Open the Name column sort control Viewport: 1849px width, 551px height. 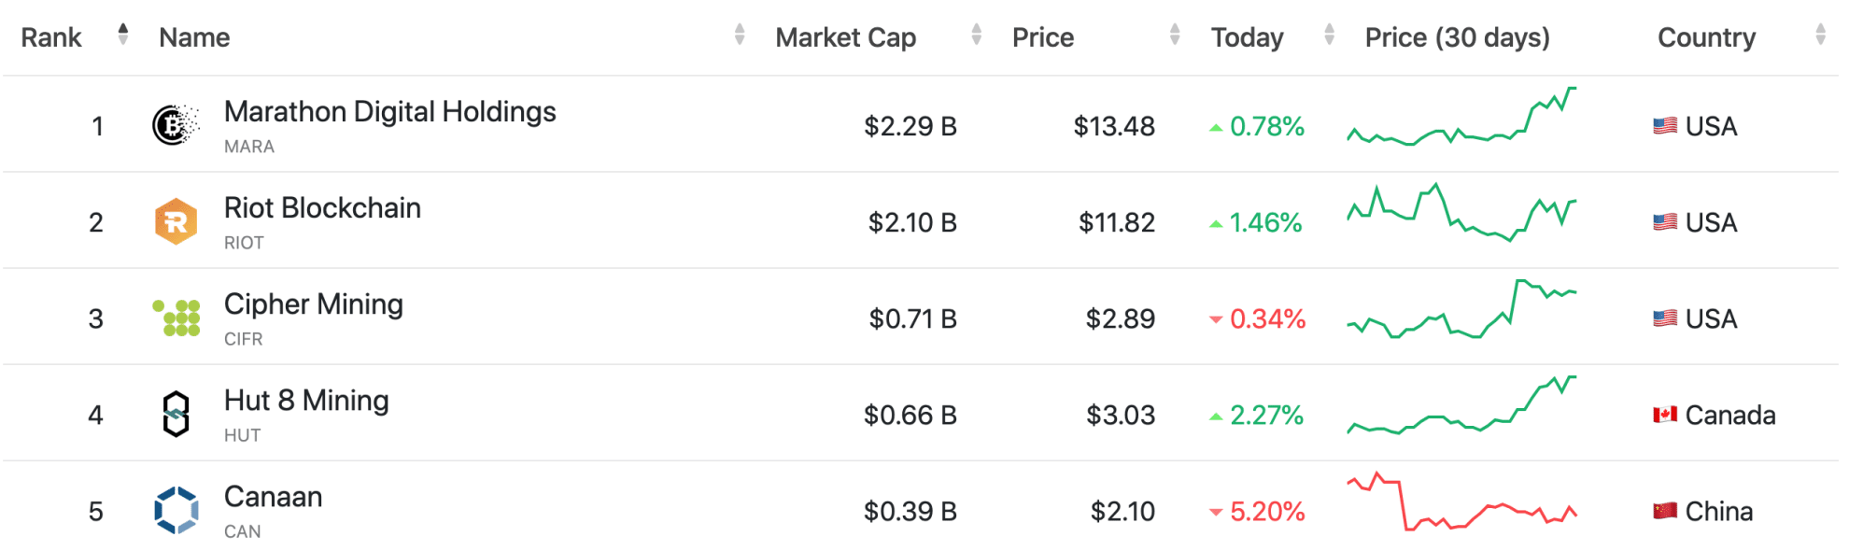[740, 35]
